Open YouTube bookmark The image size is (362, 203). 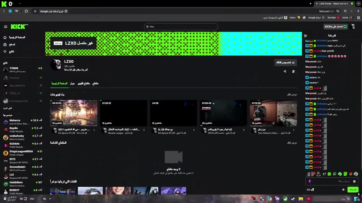pos(333,17)
